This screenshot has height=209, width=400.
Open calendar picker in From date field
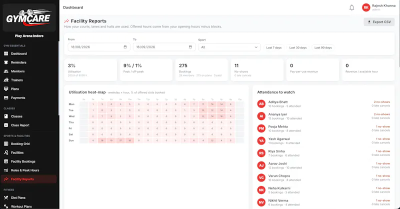click(125, 47)
